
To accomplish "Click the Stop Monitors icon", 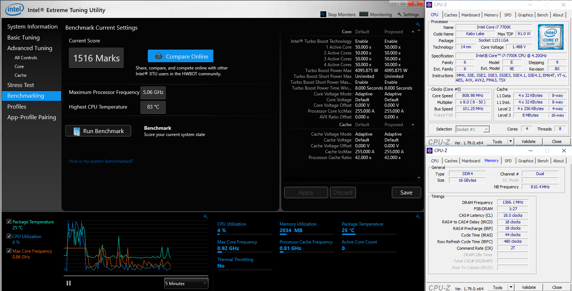I will click(x=323, y=14).
